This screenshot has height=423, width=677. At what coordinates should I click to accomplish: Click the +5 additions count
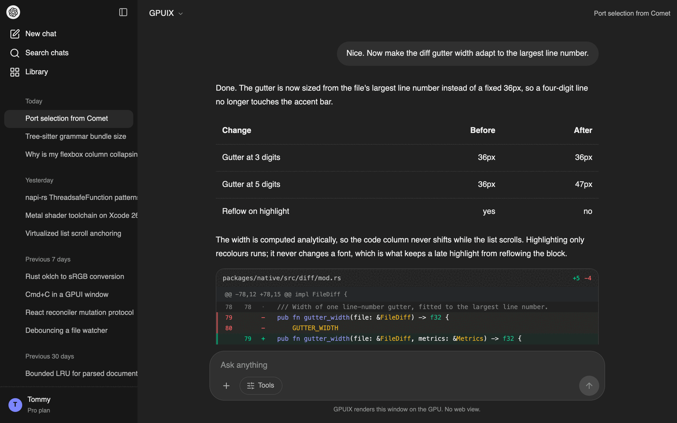(x=576, y=278)
